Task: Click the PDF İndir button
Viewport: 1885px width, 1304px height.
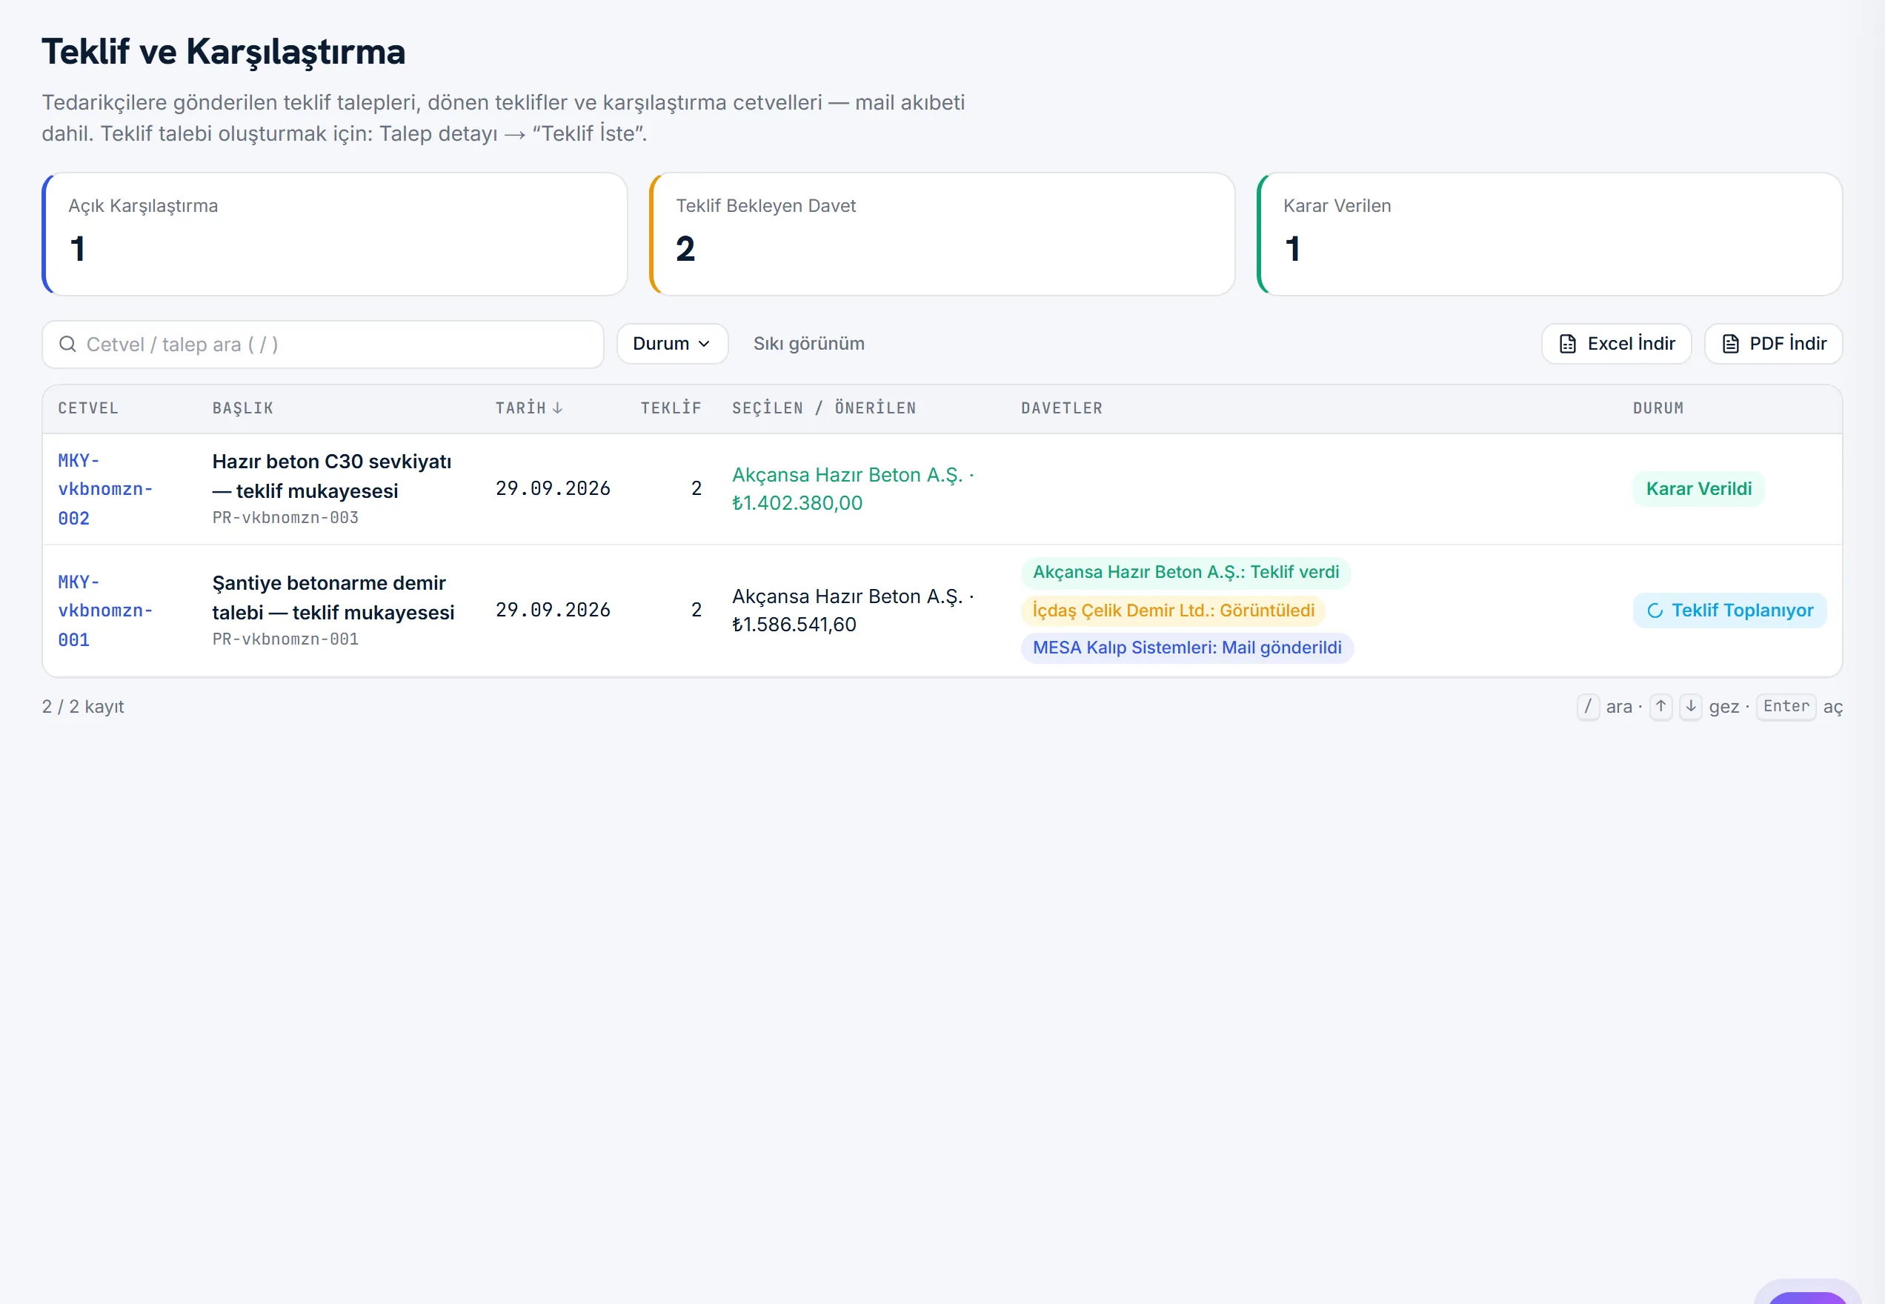Action: tap(1772, 343)
